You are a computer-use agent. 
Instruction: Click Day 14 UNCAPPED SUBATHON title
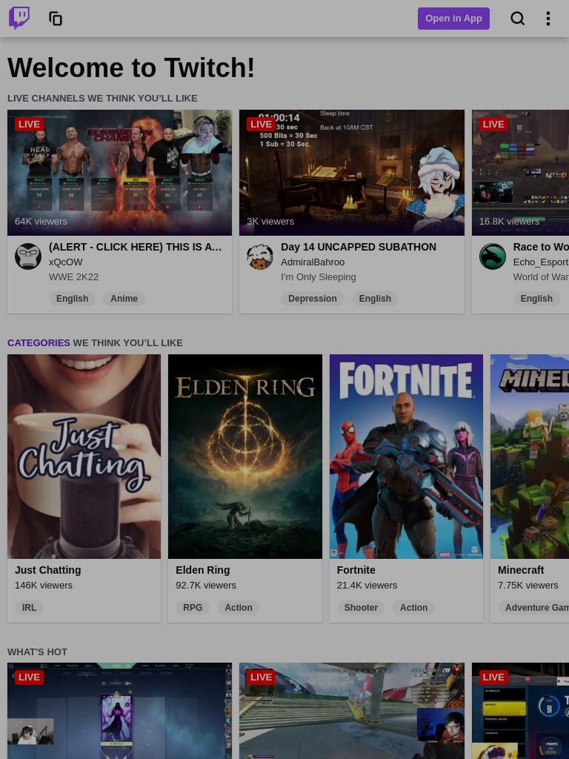coord(359,247)
